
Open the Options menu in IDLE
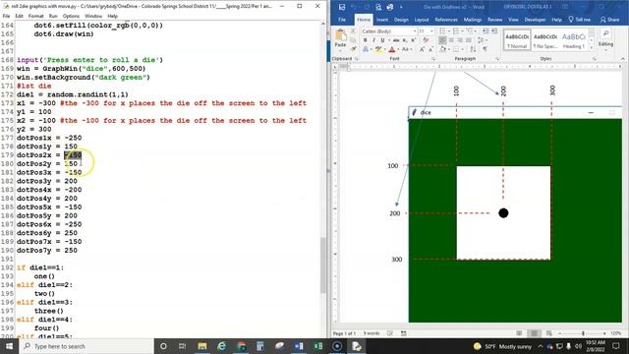click(71, 16)
